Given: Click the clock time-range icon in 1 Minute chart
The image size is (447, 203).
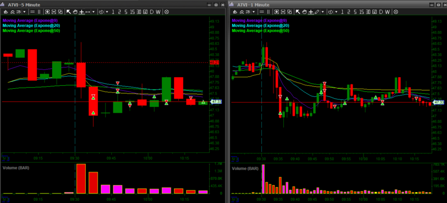Looking at the screenshot, I should 329,12.
